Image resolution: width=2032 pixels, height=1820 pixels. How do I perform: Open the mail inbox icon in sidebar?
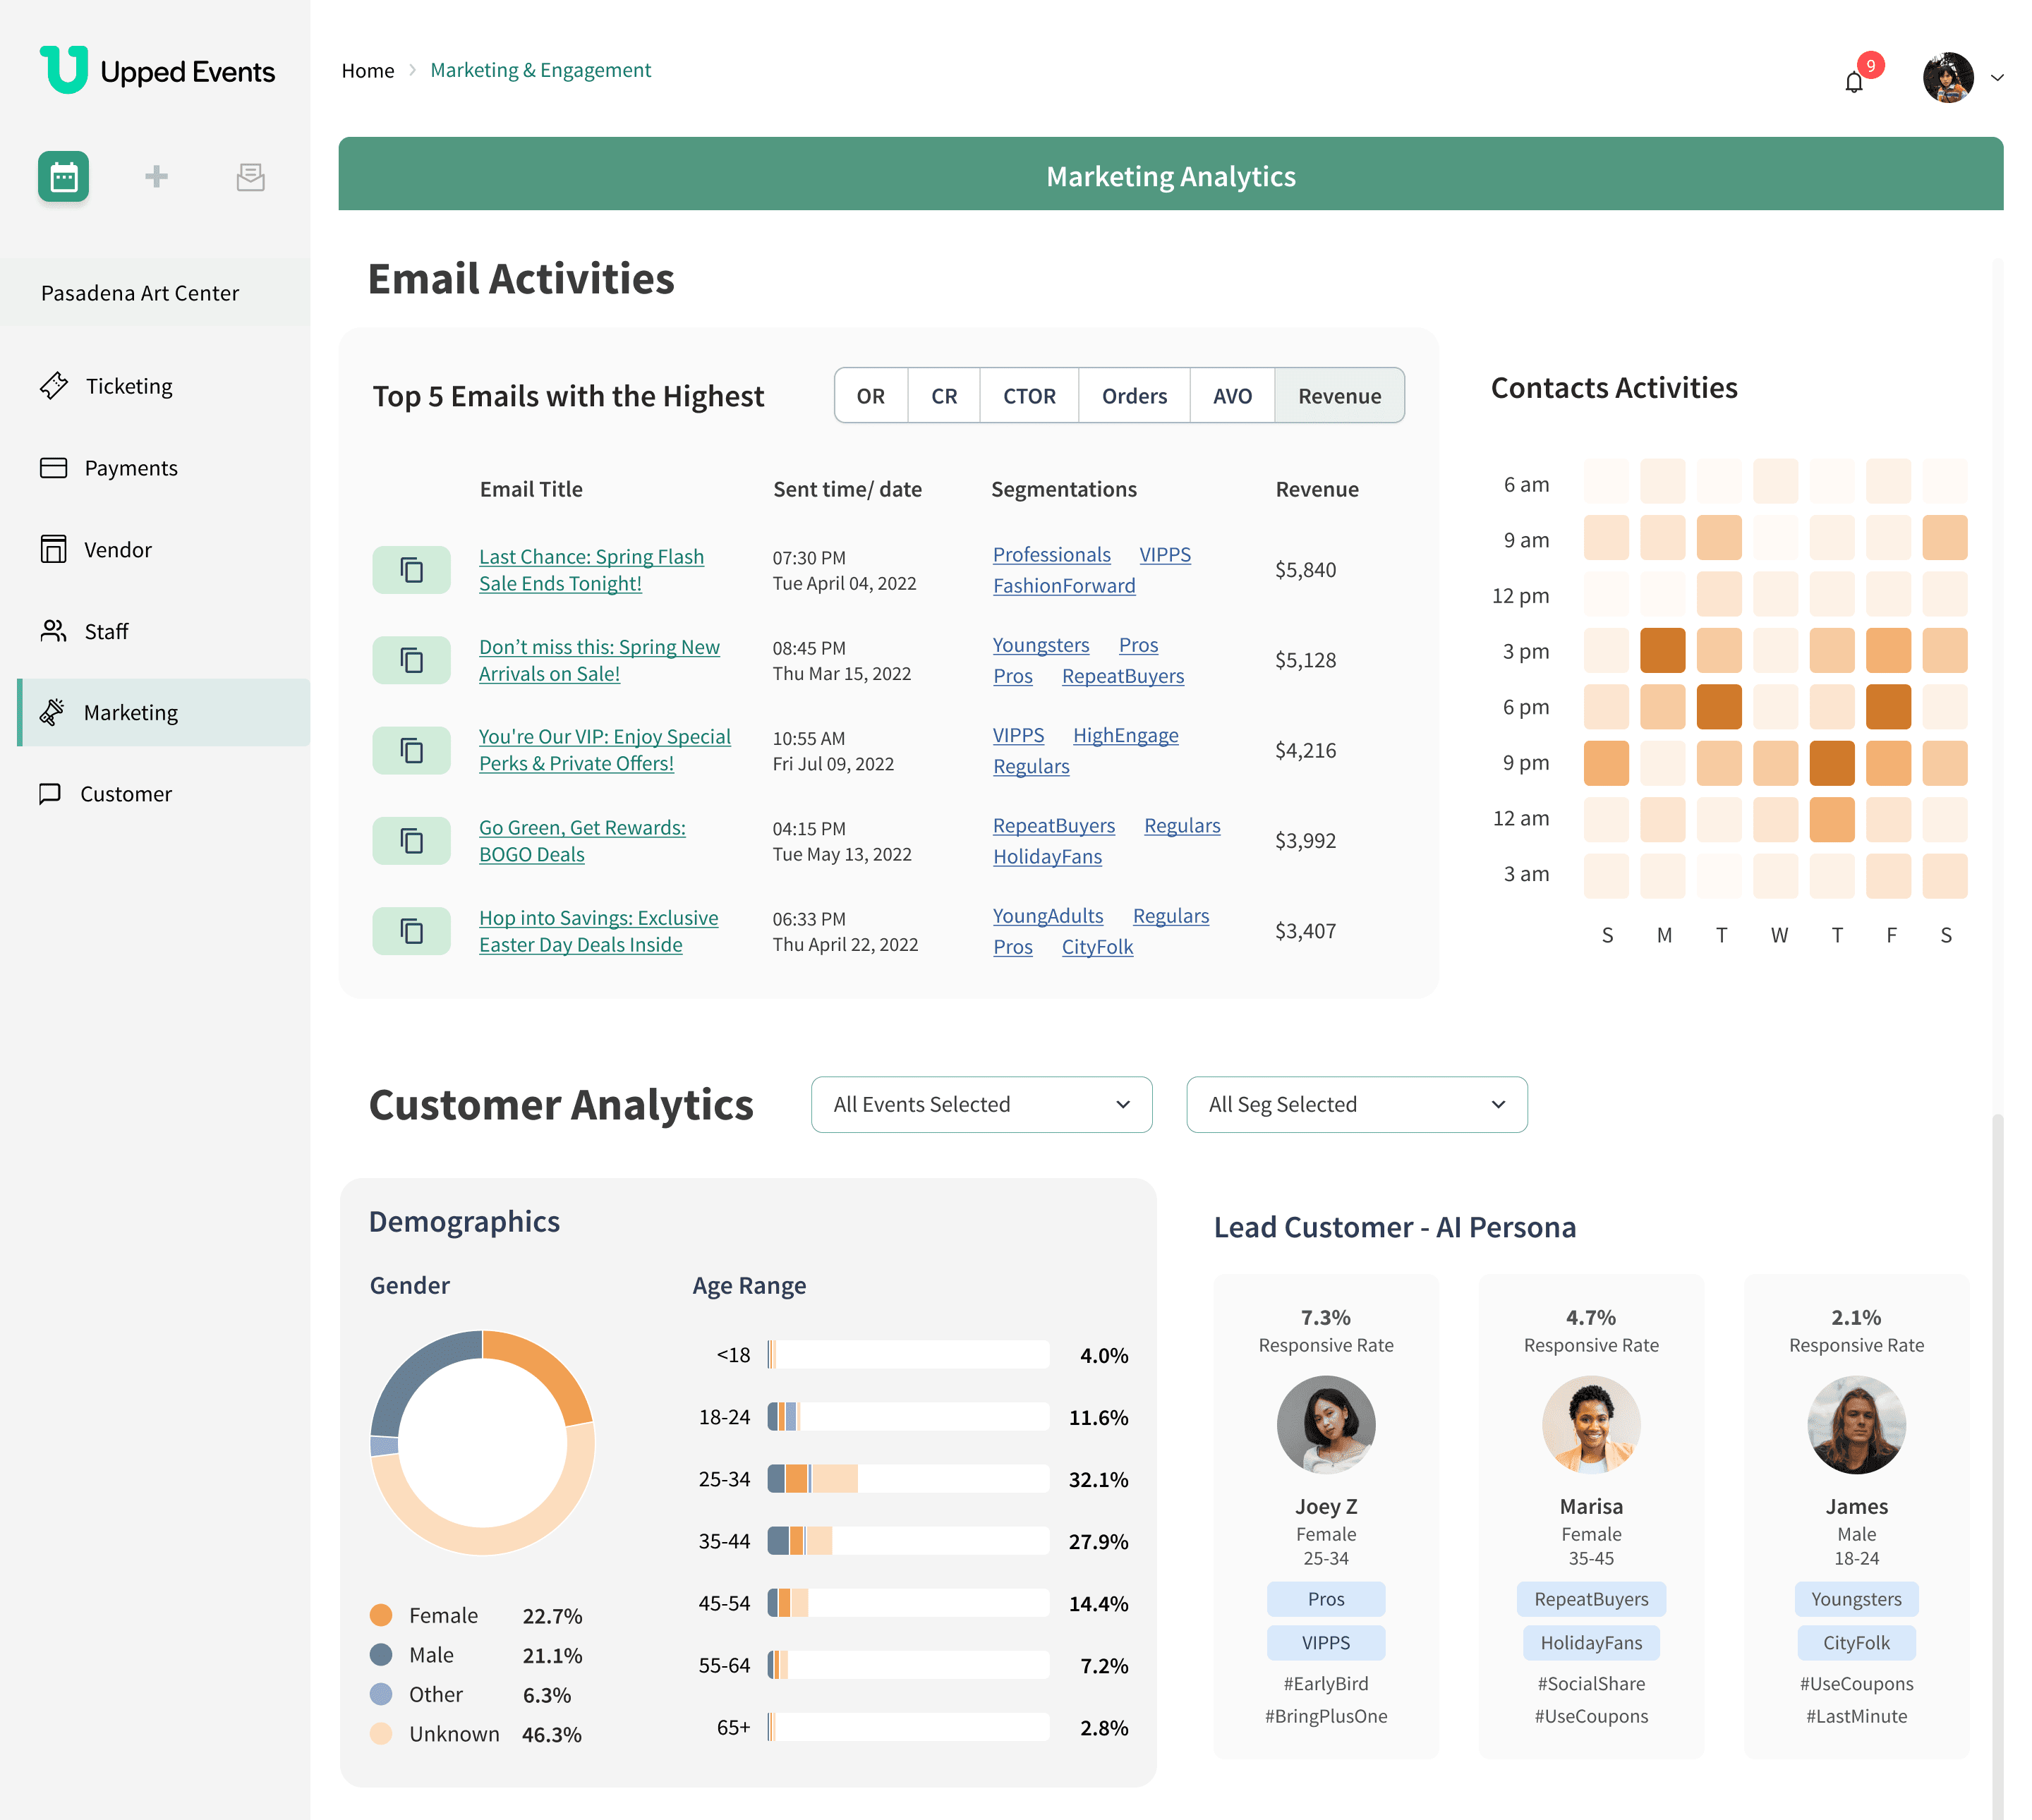pyautogui.click(x=250, y=177)
